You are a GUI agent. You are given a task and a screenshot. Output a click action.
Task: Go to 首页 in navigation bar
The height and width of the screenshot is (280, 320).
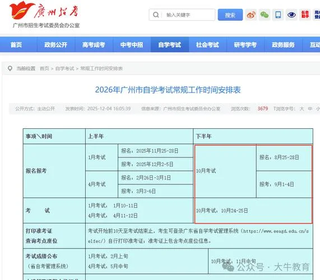[16, 45]
